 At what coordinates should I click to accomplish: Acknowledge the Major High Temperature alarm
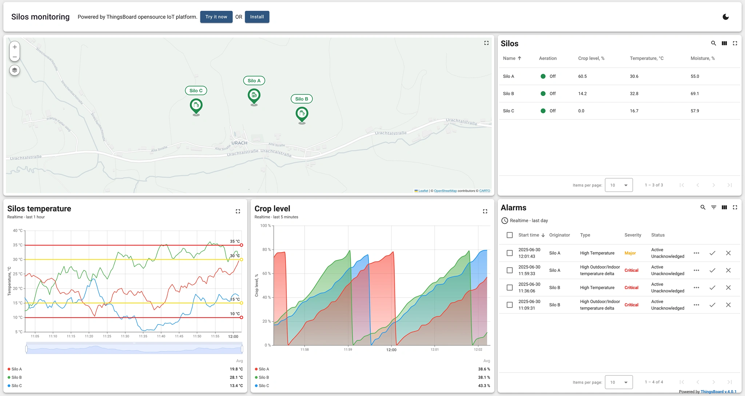point(713,253)
